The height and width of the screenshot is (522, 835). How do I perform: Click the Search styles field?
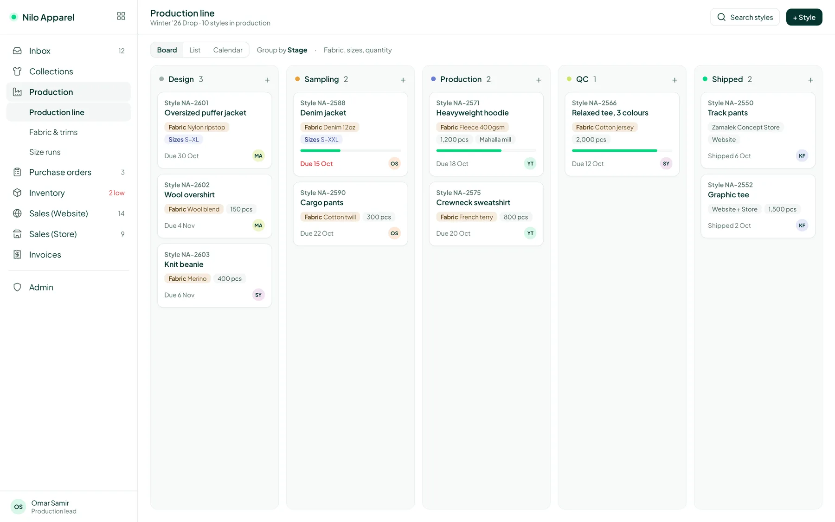point(745,17)
